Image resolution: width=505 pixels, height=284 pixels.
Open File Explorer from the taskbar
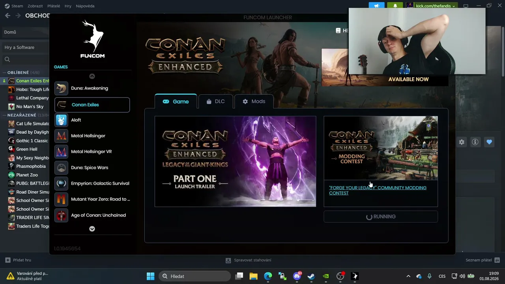pos(253,276)
